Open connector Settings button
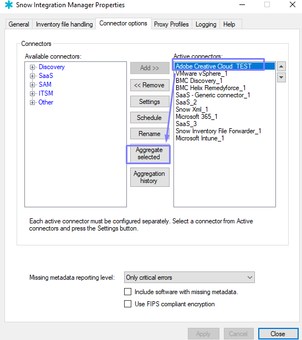This screenshot has height=340, width=302. pyautogui.click(x=150, y=102)
